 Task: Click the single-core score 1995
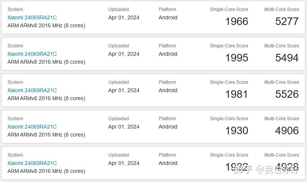pos(237,58)
